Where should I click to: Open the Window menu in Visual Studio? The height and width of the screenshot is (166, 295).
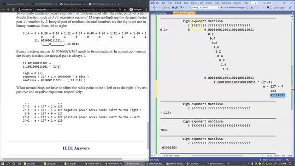coord(237,3)
